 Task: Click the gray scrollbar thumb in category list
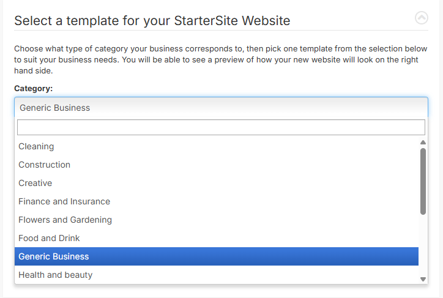[423, 181]
